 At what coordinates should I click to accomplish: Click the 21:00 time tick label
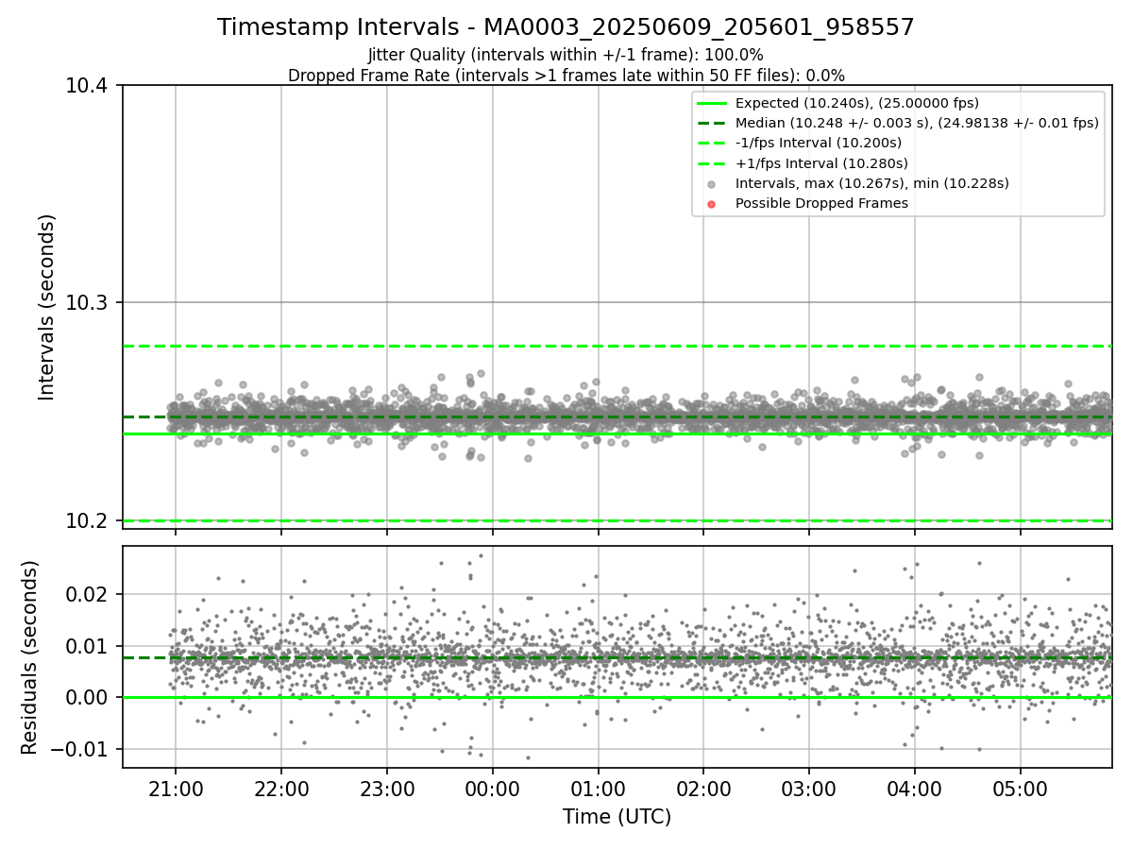tap(175, 788)
